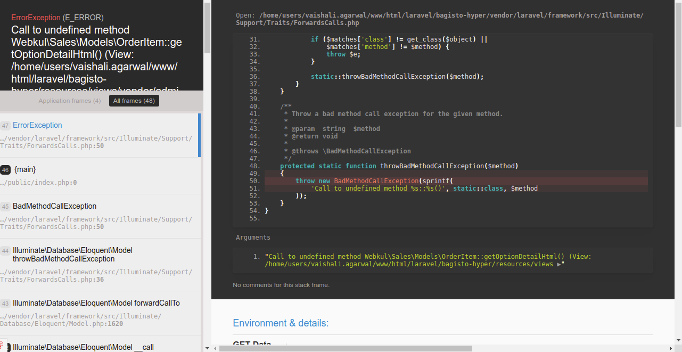Image resolution: width=682 pixels, height=352 pixels.
Task: Click line 48 'protected static function' declaration
Action: pos(399,166)
